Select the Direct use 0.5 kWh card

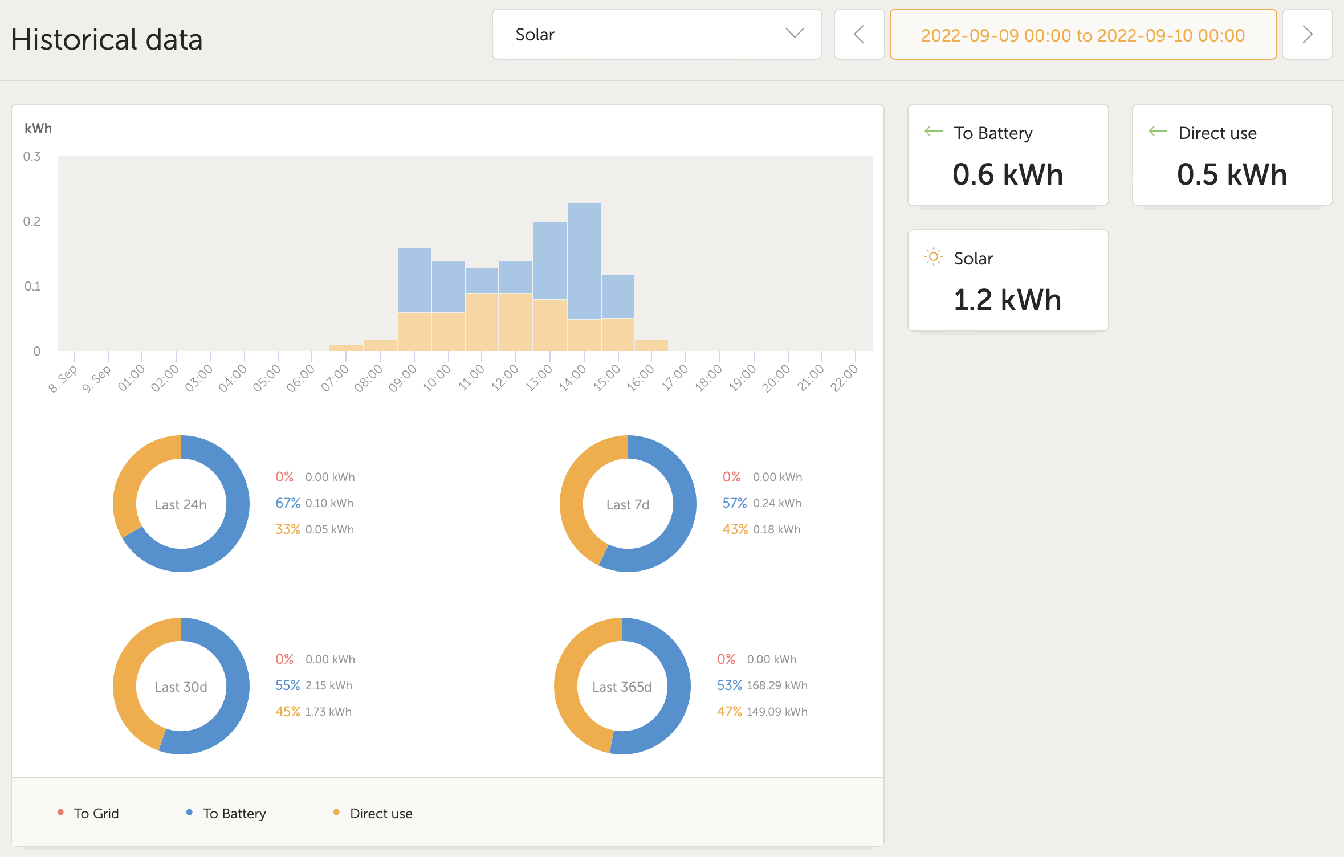click(x=1232, y=154)
